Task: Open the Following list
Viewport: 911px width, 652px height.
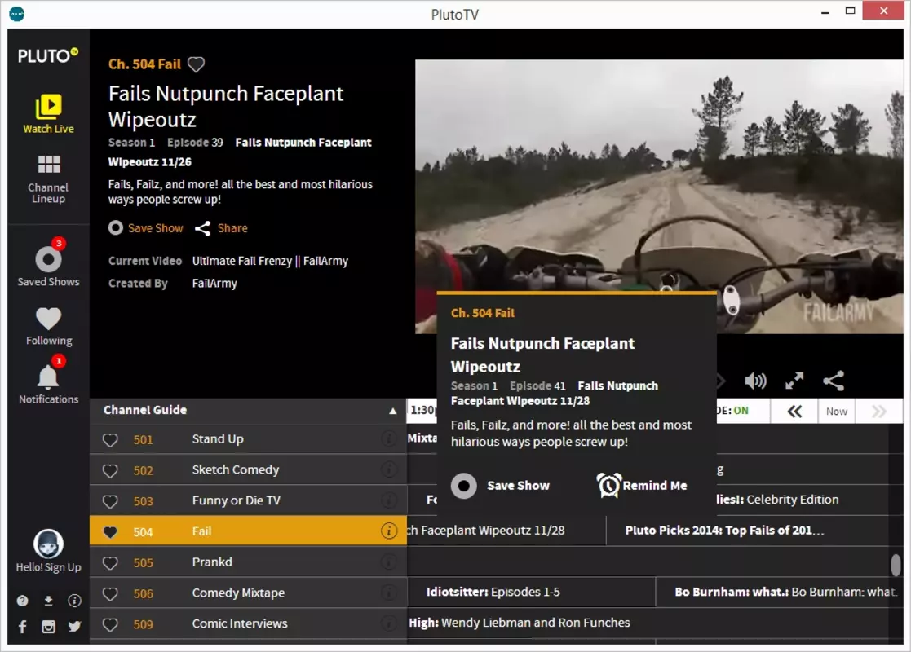Action: click(48, 326)
